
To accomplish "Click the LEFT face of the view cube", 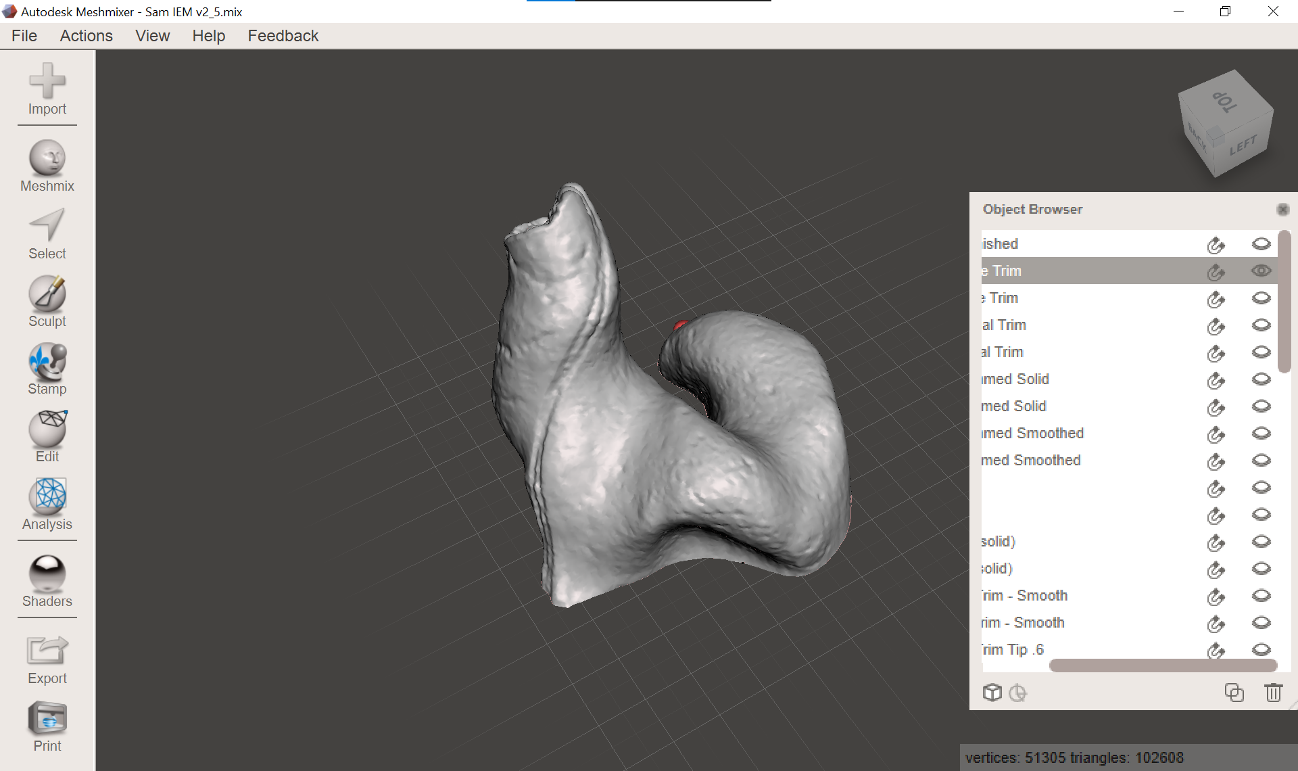I will click(1243, 145).
